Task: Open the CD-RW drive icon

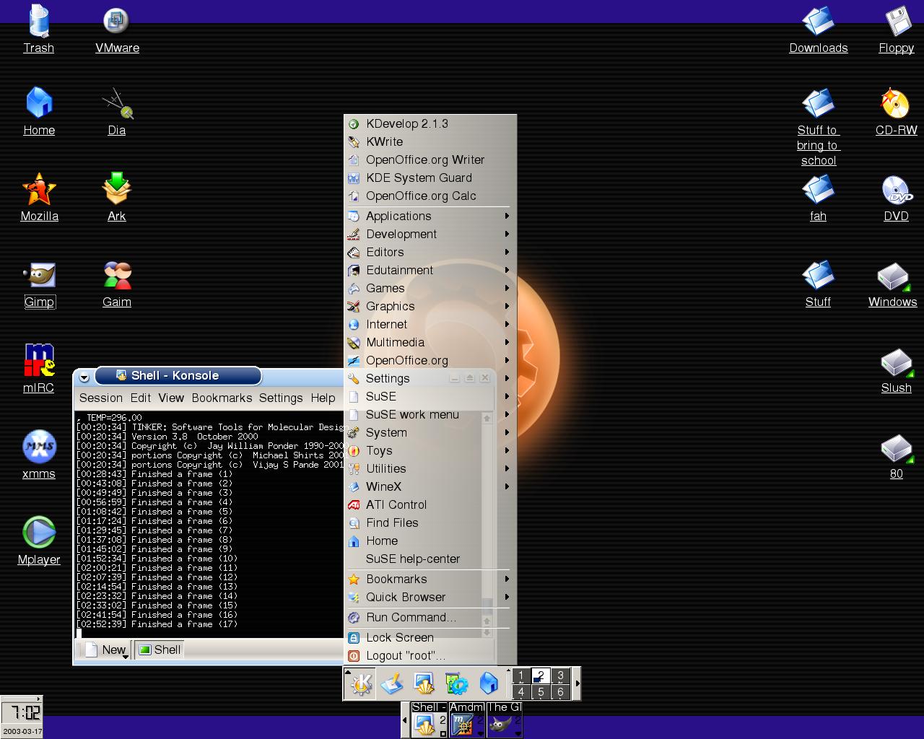Action: [896, 111]
